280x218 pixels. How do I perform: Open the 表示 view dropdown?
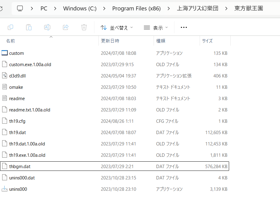click(x=156, y=28)
